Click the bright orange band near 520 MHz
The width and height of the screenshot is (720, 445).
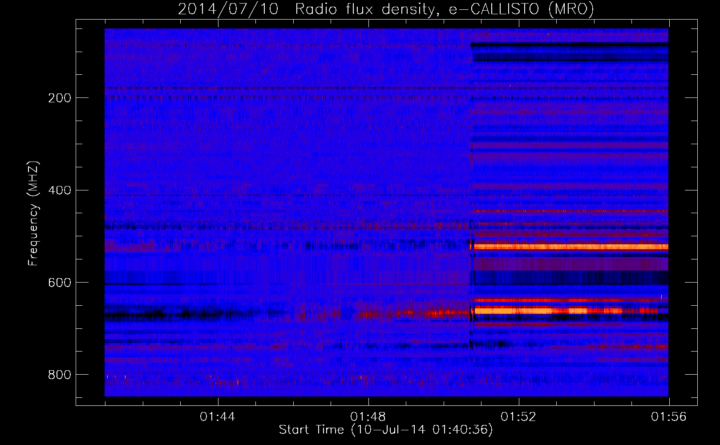tap(571, 247)
